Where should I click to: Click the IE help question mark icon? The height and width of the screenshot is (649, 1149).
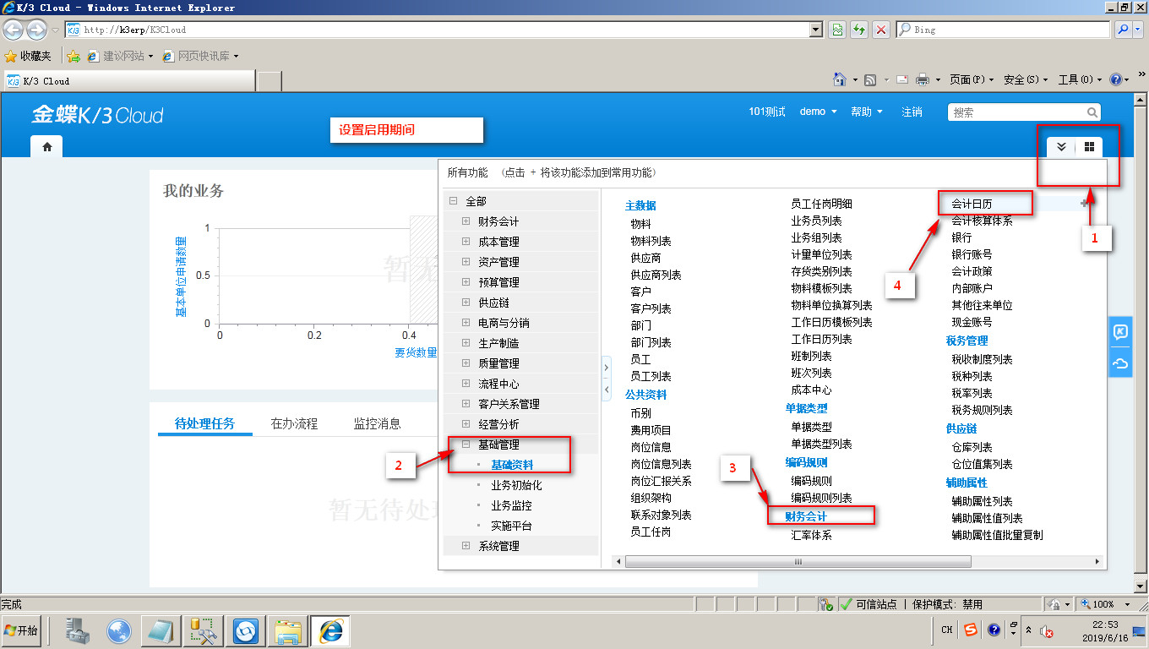(1116, 79)
